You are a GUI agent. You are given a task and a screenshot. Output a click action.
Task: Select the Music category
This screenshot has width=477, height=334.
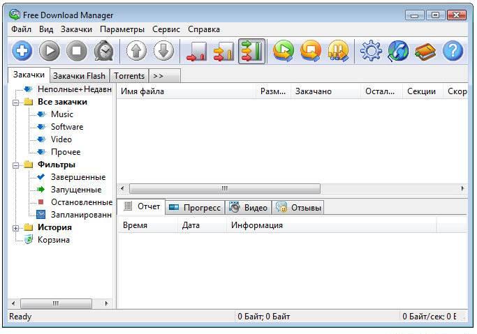62,114
